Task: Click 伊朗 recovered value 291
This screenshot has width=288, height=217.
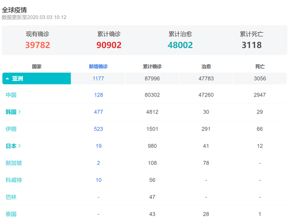Action: [x=206, y=129]
